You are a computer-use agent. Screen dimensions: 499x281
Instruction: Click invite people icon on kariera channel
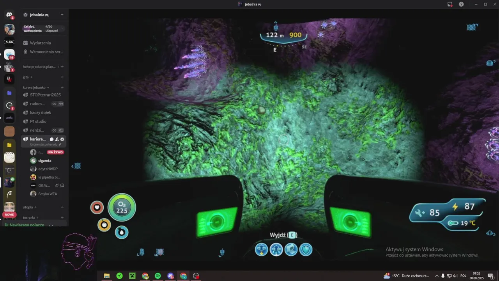pos(57,139)
